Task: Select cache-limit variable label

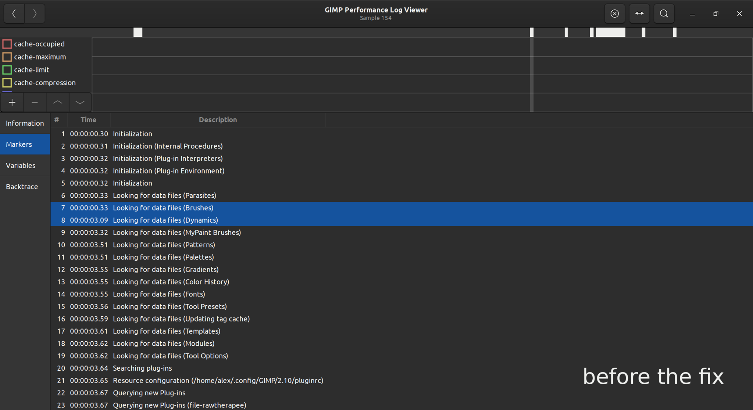Action: point(32,70)
